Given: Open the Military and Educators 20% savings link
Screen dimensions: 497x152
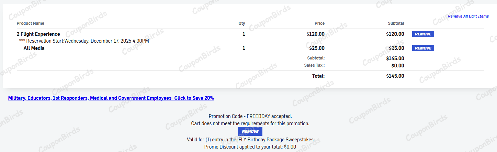Looking at the screenshot, I should point(111,98).
